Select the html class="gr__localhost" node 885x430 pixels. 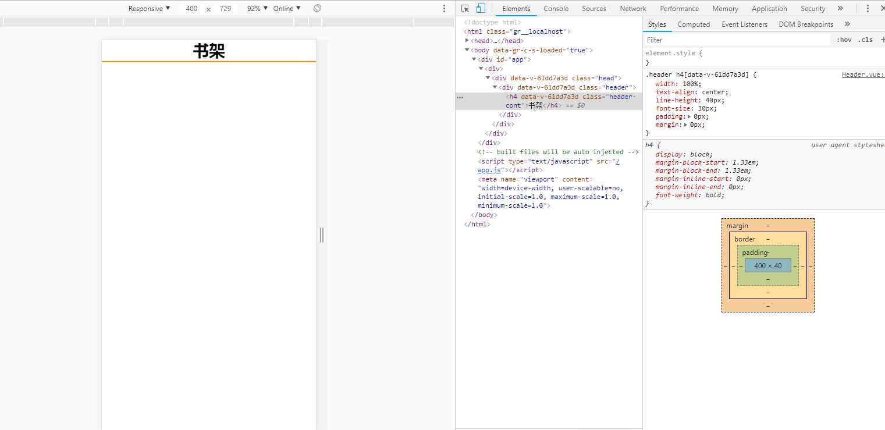pos(517,31)
